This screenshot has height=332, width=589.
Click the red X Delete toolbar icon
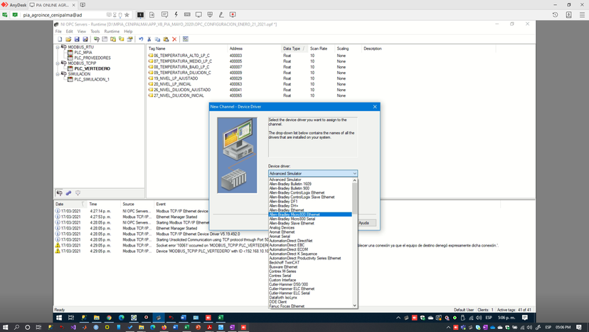[x=174, y=39]
